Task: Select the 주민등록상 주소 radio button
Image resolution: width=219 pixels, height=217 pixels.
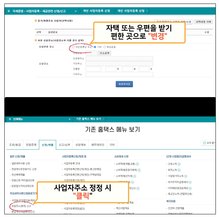Action: point(73,47)
